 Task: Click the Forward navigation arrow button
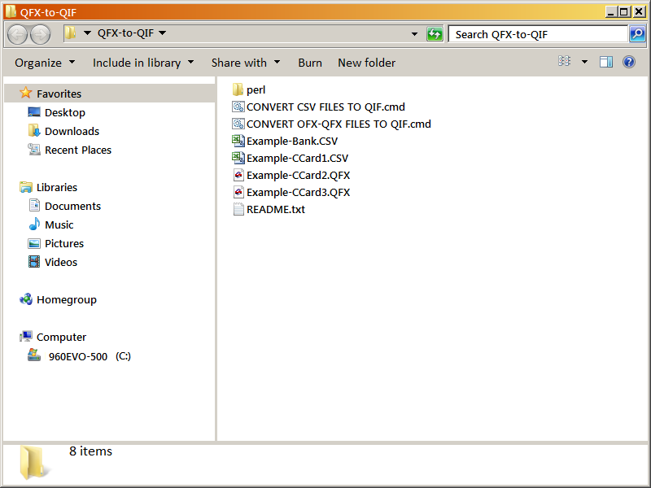click(x=40, y=34)
